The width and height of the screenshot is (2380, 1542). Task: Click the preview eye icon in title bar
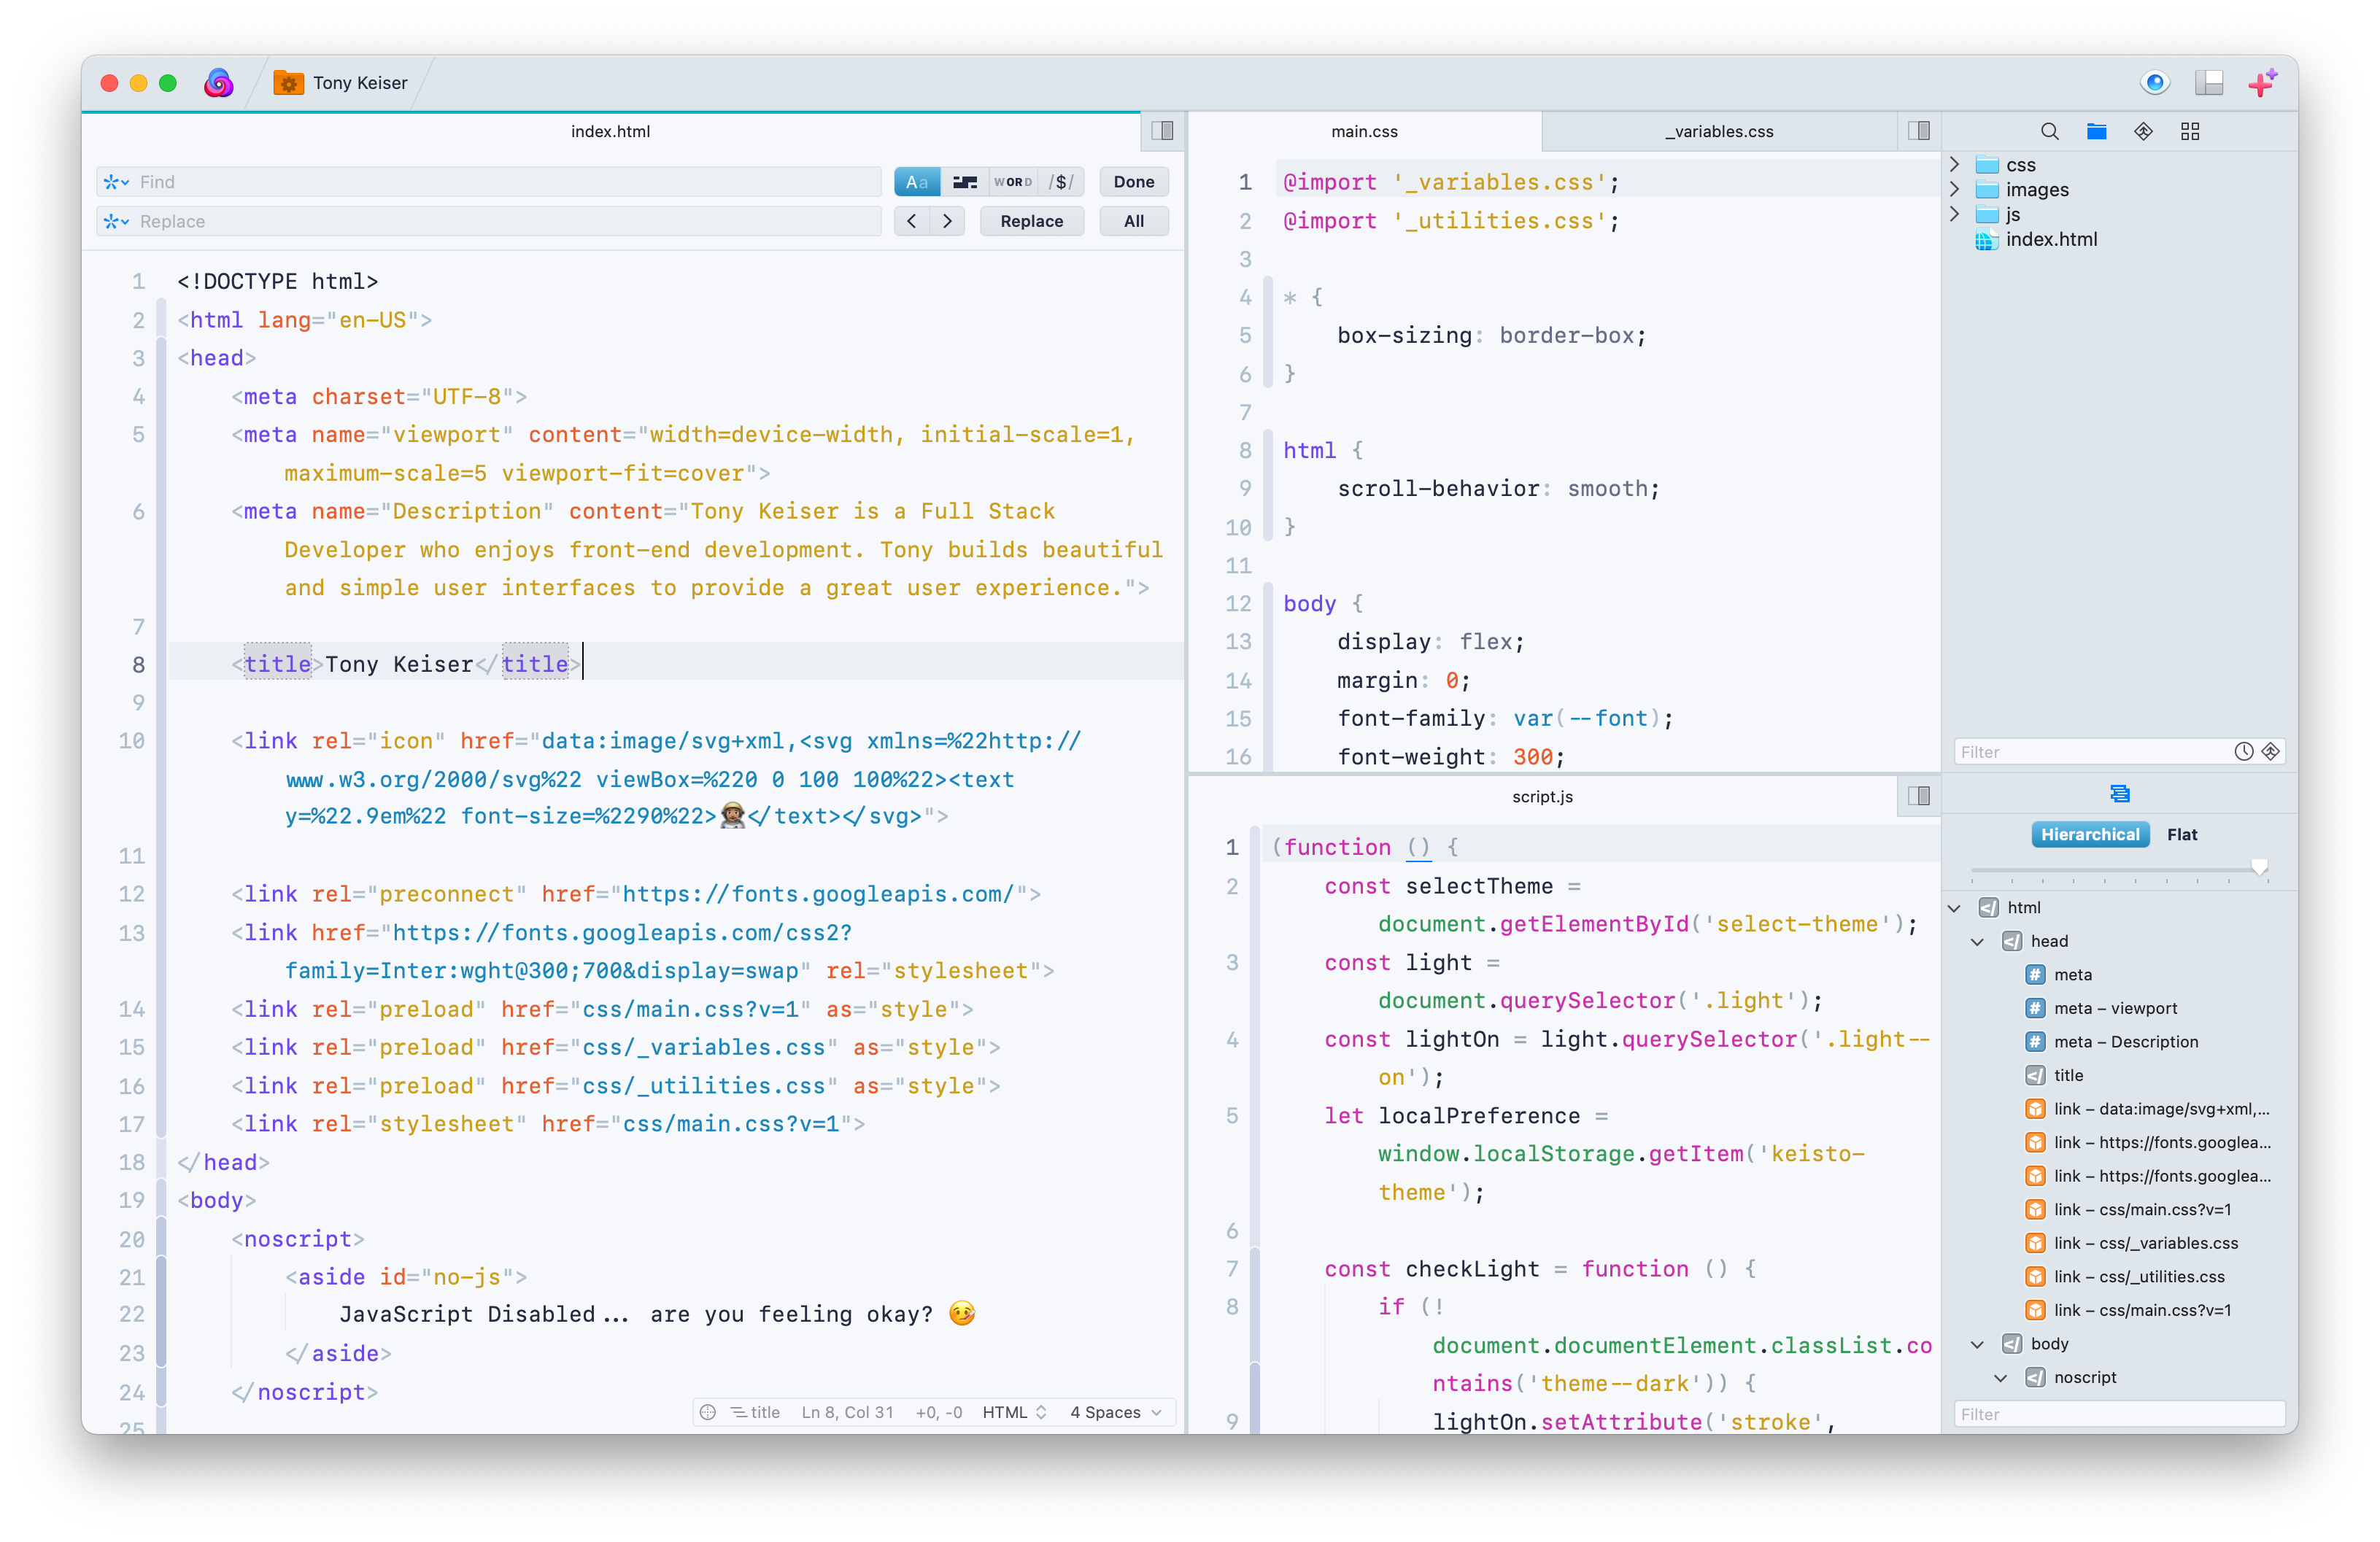(x=2155, y=83)
